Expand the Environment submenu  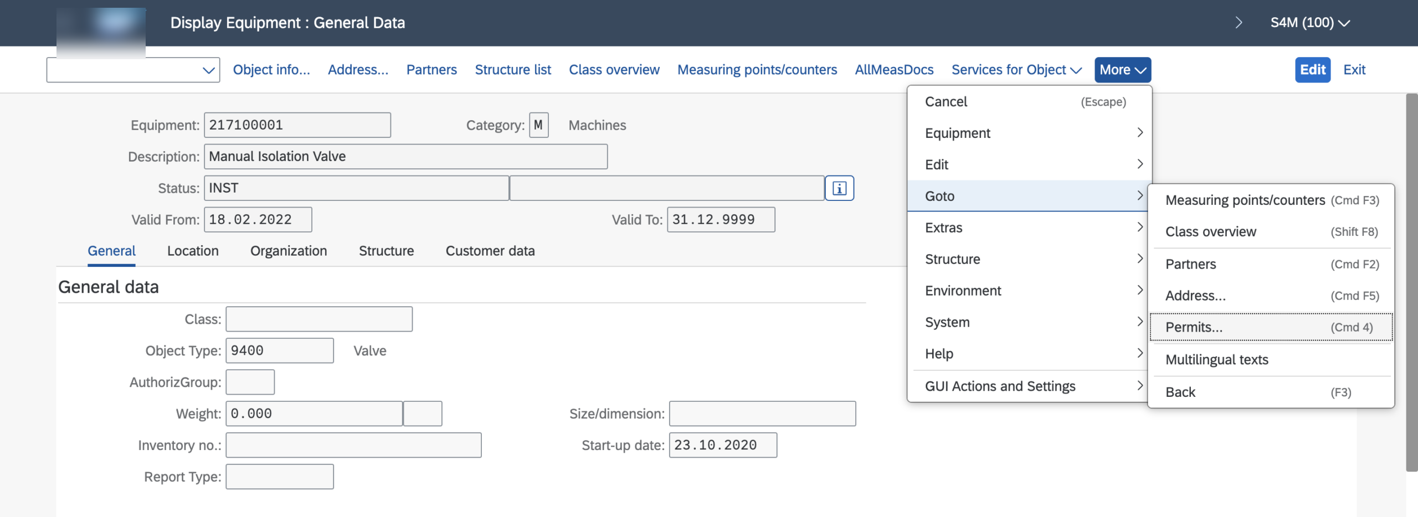tap(1030, 291)
